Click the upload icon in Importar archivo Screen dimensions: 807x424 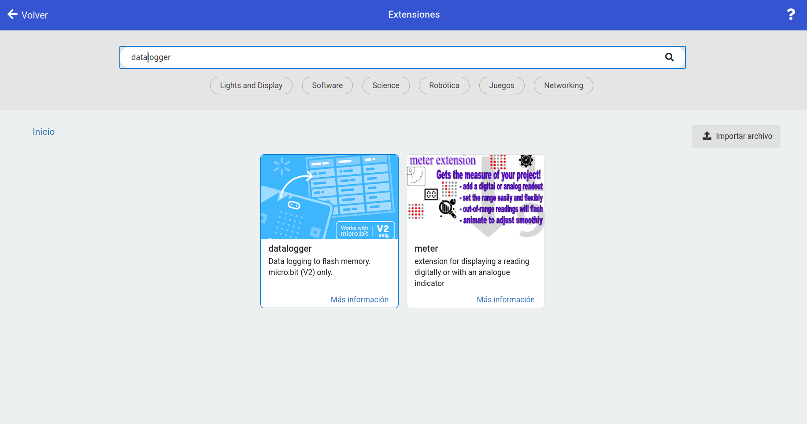[x=707, y=136]
